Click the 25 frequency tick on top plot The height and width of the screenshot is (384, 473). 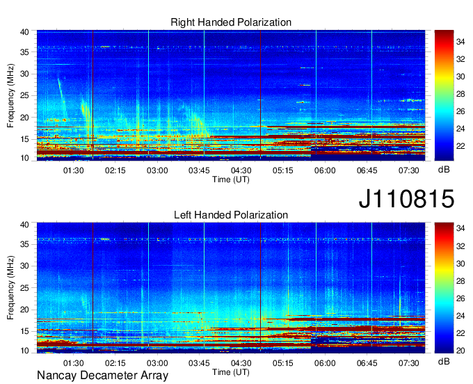pyautogui.click(x=24, y=95)
